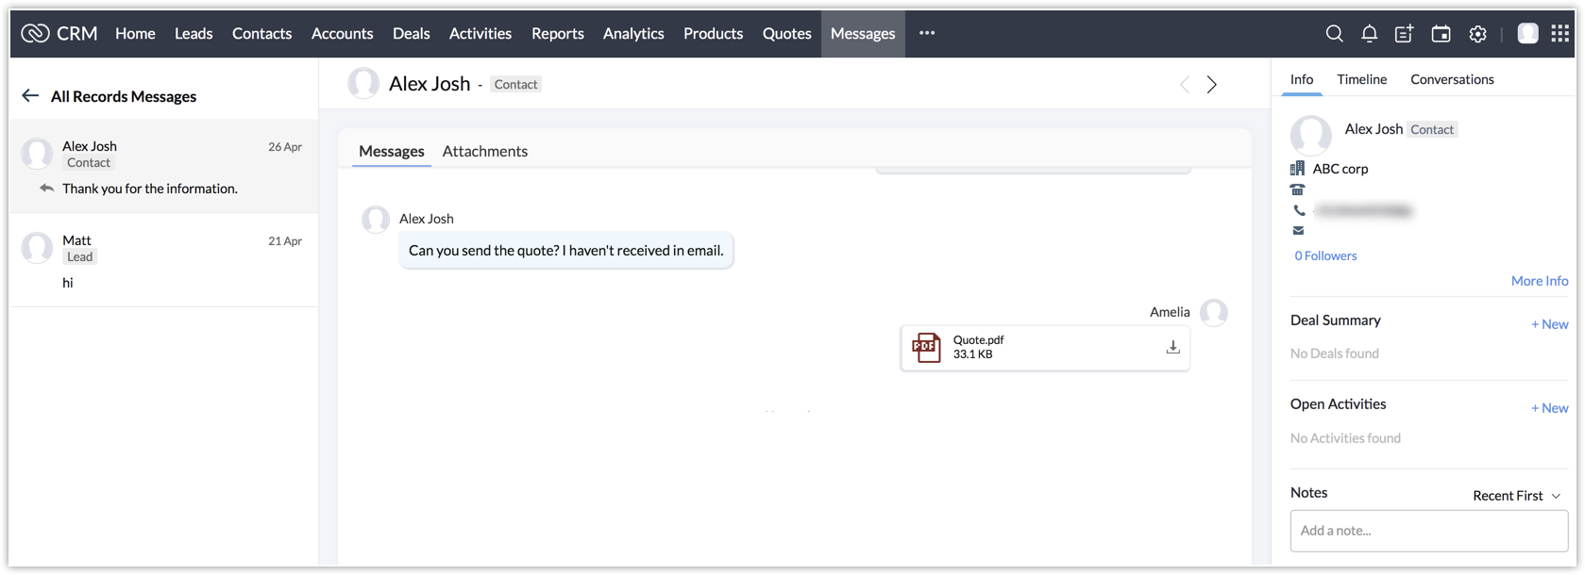Click the quick create plus icon
This screenshot has width=1585, height=575.
point(1405,34)
